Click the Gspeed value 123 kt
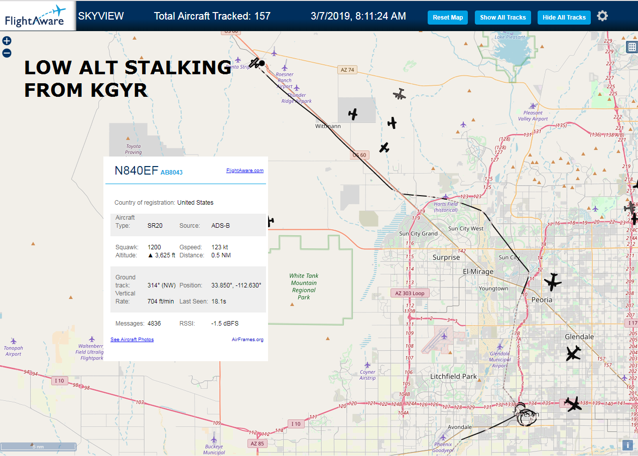This screenshot has height=456, width=638. pos(219,247)
